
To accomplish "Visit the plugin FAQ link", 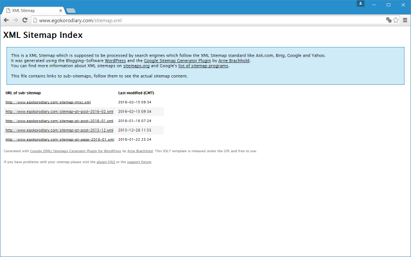I will click(105, 162).
